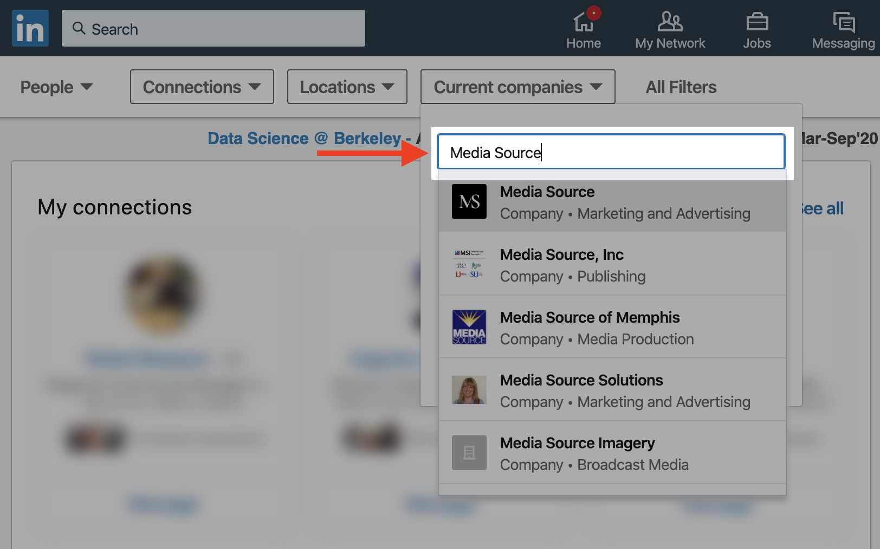
Task: Open the Locations filter dropdown
Action: point(347,87)
